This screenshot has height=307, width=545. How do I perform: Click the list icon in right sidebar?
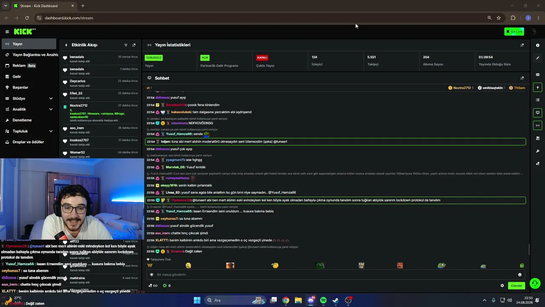pyautogui.click(x=537, y=100)
